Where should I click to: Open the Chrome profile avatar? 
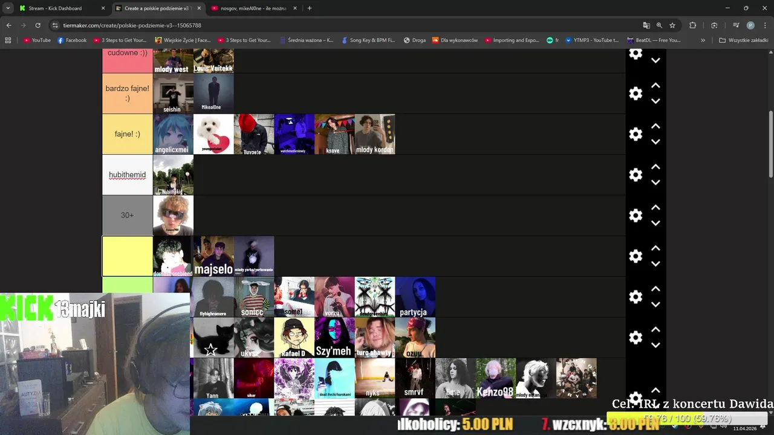point(750,25)
